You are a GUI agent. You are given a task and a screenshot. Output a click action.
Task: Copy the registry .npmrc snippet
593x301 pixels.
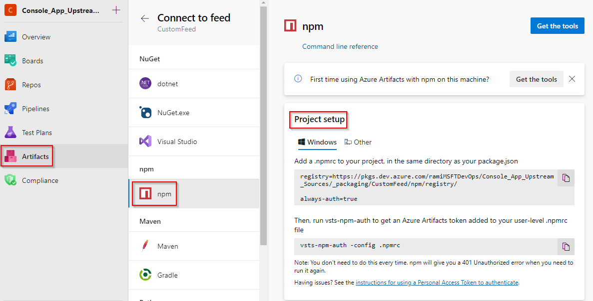[x=566, y=177]
